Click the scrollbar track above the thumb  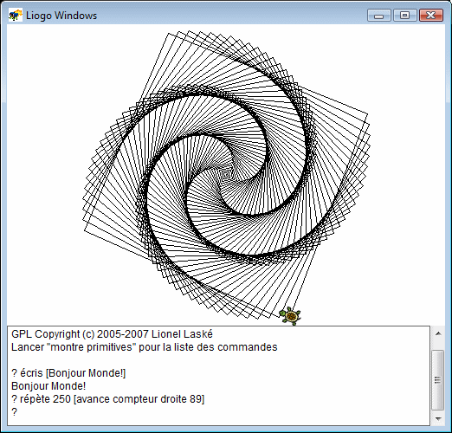coord(438,345)
